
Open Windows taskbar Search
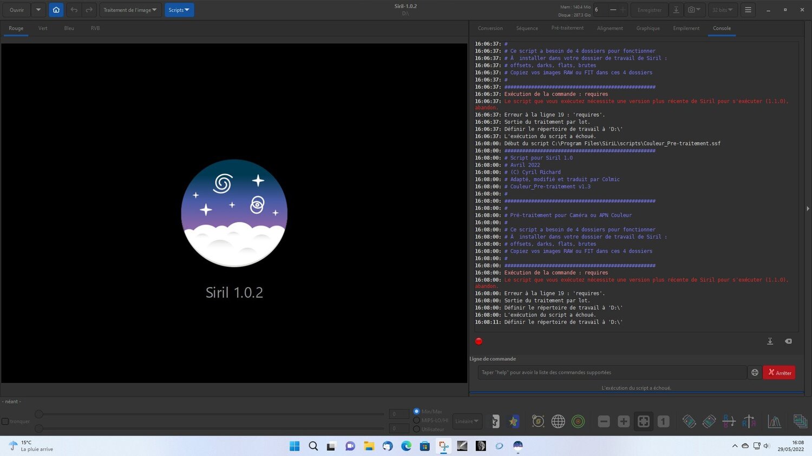tap(313, 446)
